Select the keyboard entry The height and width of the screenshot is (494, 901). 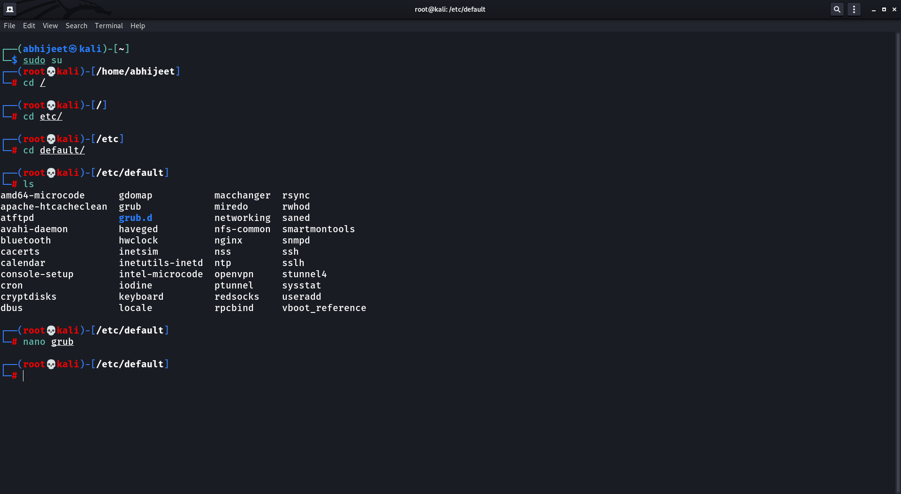[x=141, y=296]
